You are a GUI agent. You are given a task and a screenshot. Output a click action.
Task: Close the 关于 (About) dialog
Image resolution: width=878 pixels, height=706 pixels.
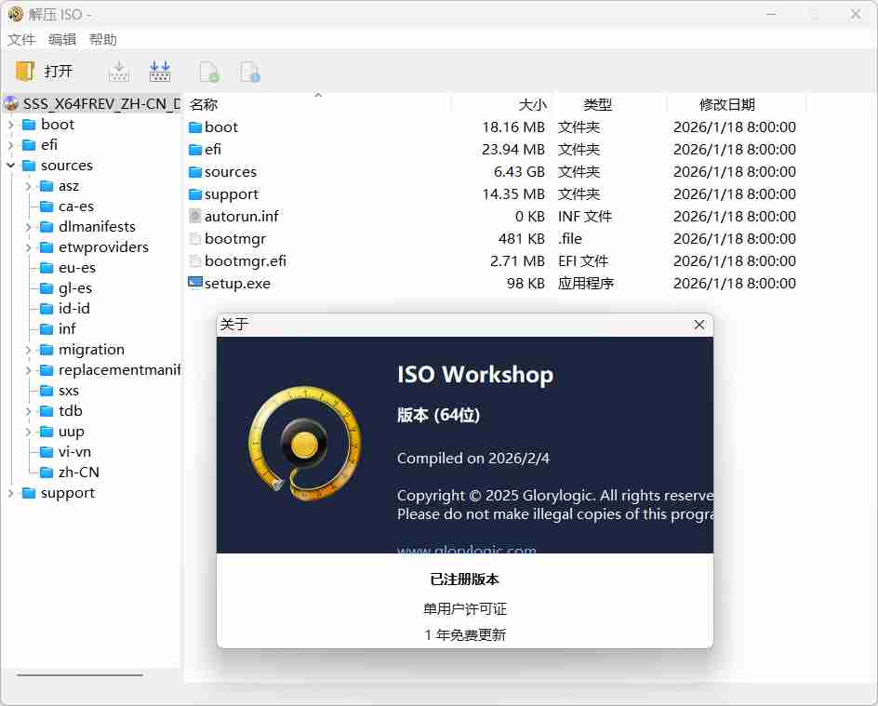coord(699,325)
